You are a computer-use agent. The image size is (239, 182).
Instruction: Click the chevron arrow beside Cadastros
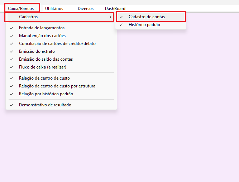pyautogui.click(x=110, y=17)
